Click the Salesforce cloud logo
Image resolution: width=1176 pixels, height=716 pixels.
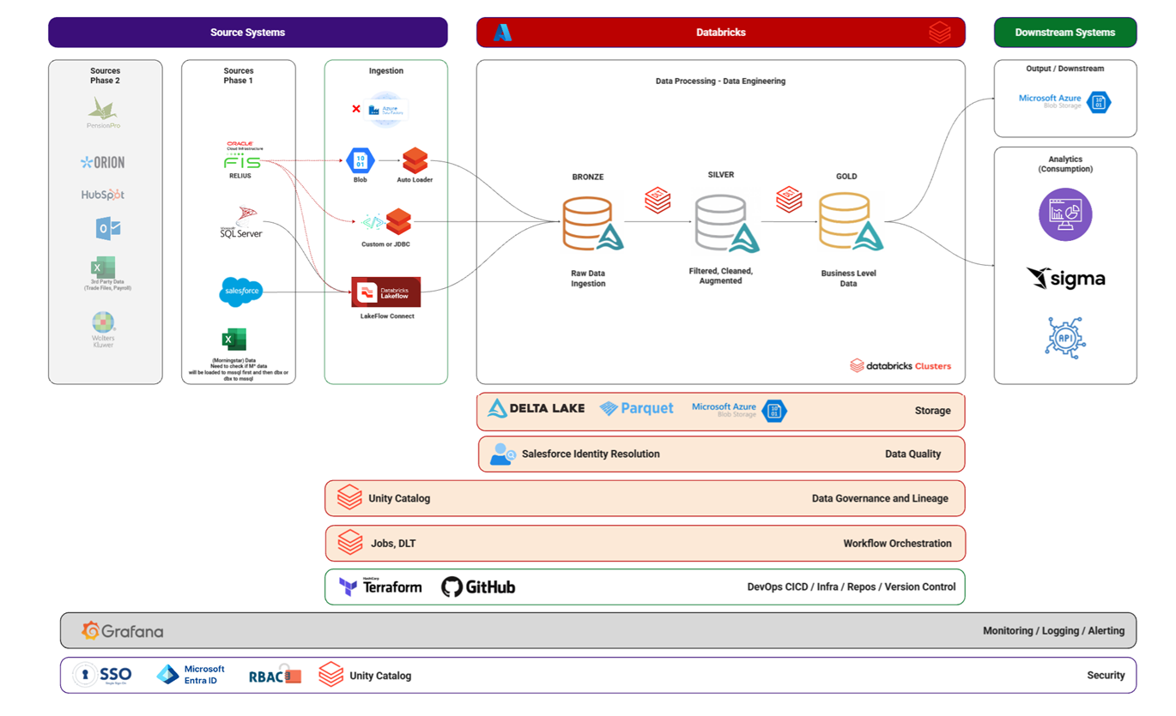241,292
